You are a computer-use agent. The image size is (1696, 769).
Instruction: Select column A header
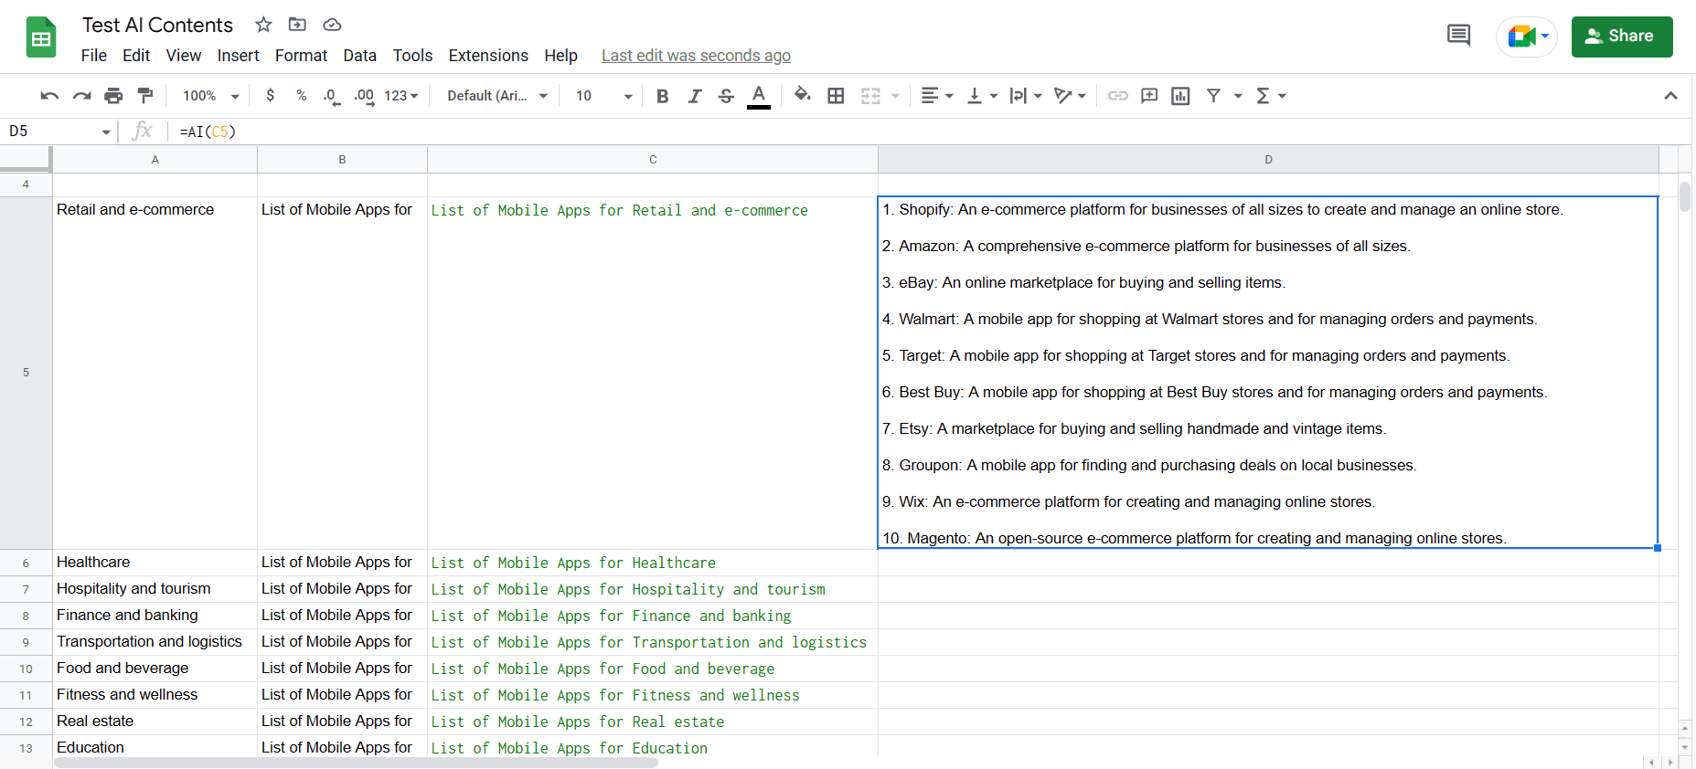tap(155, 160)
